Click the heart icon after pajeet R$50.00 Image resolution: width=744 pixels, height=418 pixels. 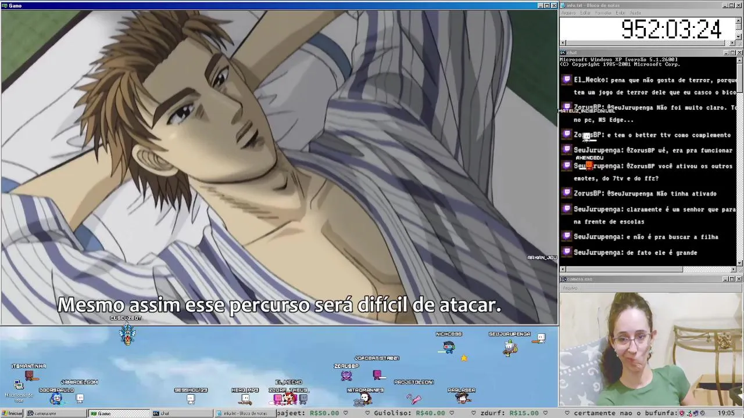(x=346, y=413)
